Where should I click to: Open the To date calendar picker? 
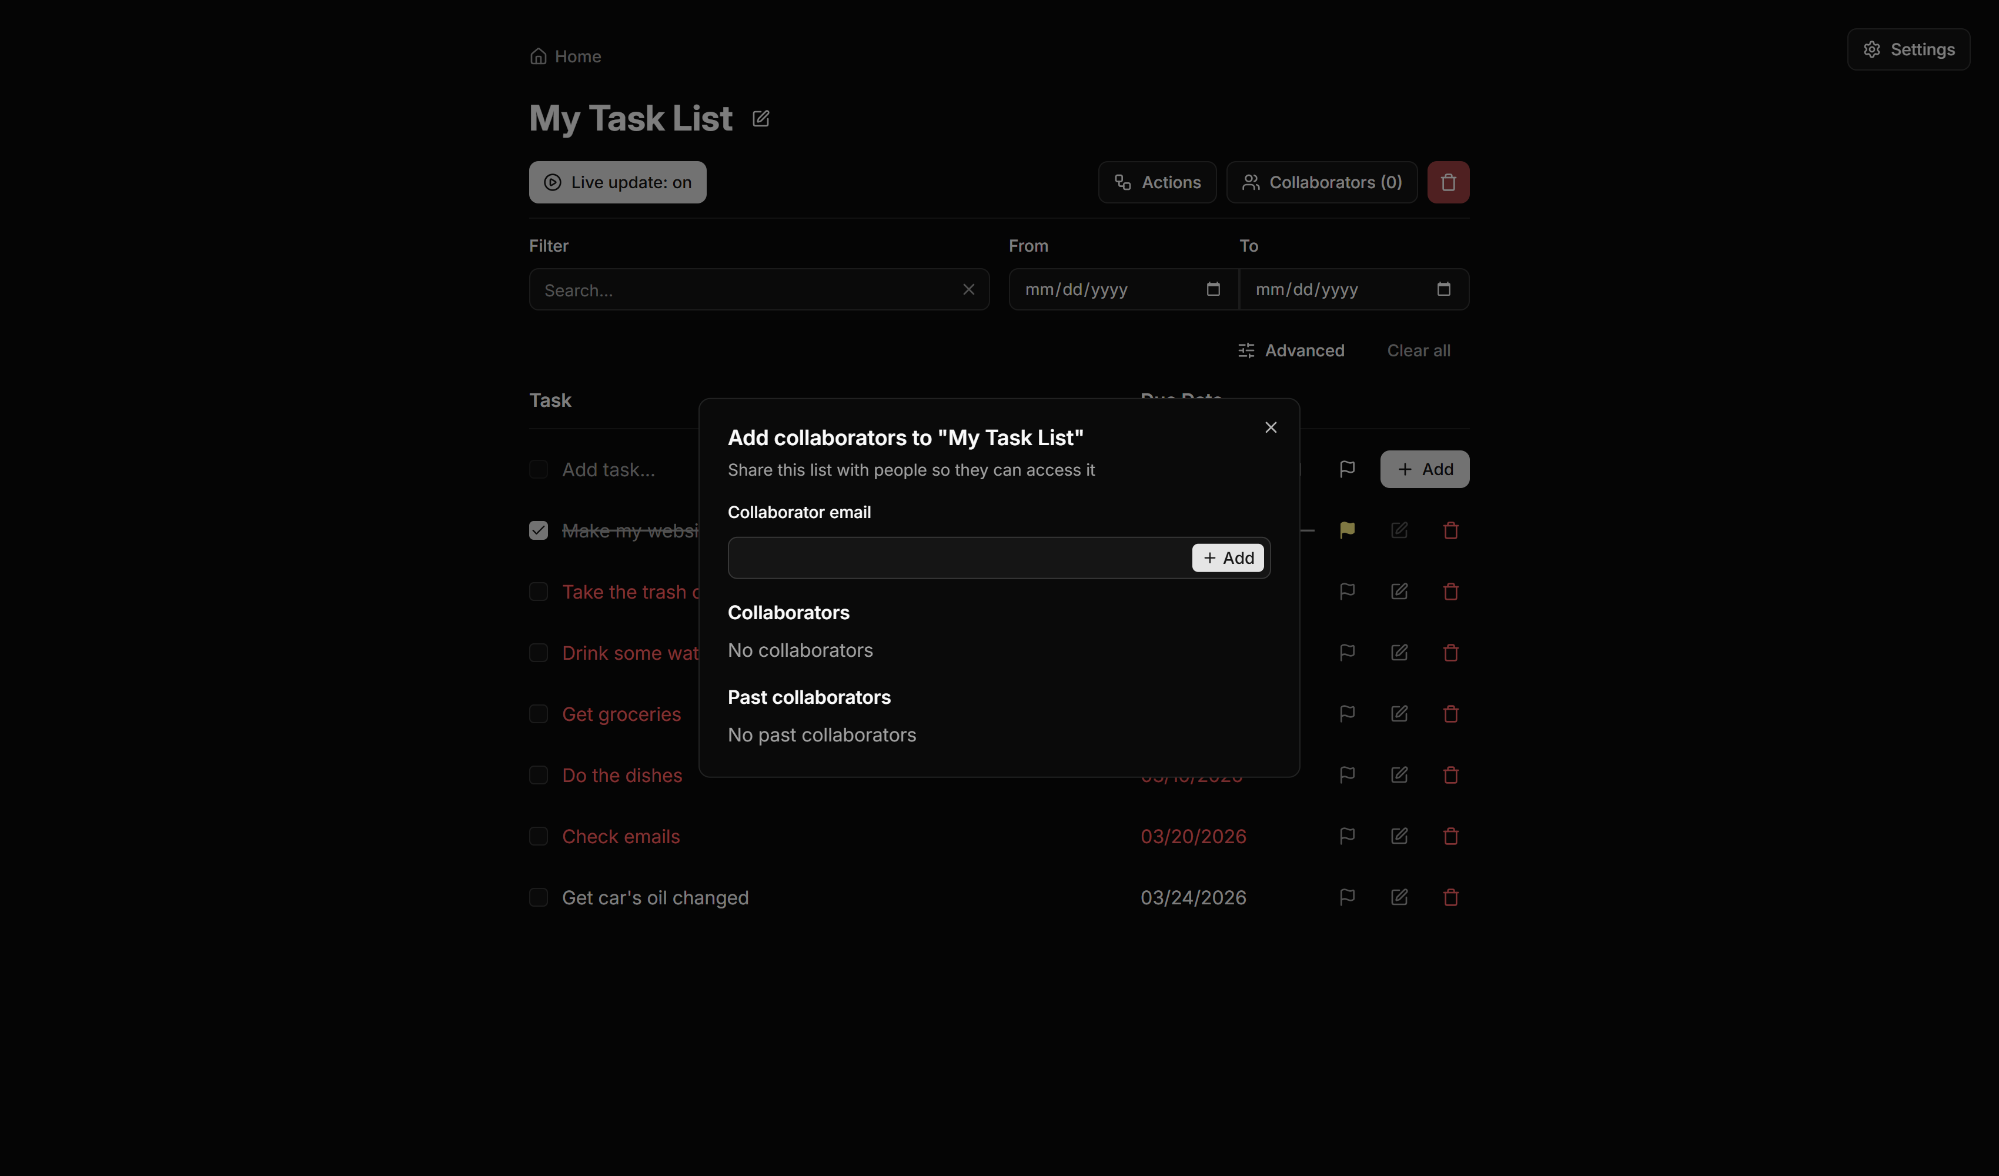click(x=1443, y=289)
